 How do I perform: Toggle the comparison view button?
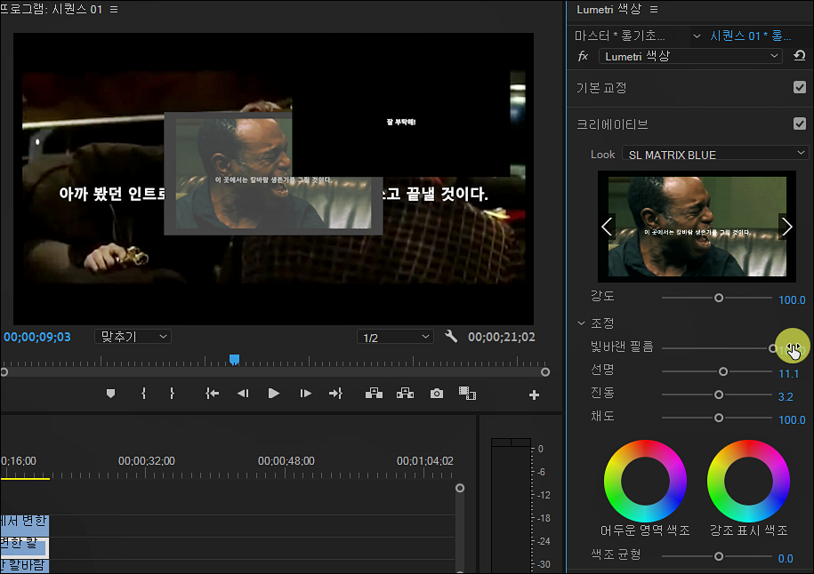coord(467,394)
